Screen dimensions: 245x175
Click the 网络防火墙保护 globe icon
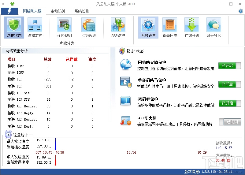126,65
